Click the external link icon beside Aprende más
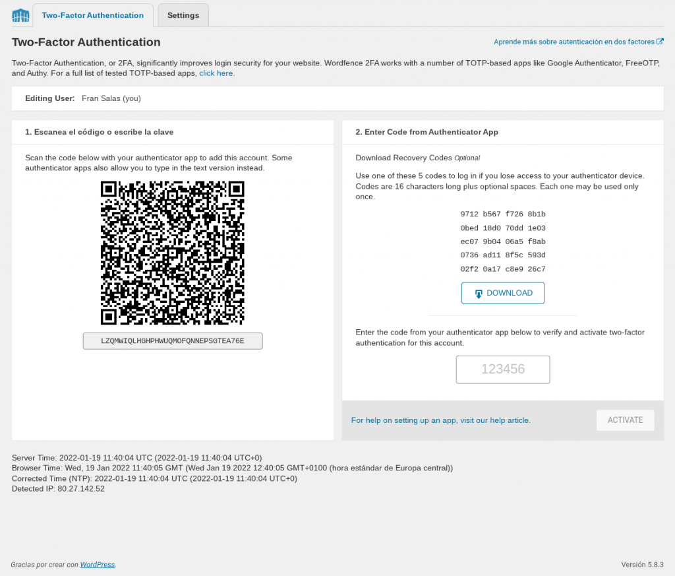Viewport: 675px width, 576px height. [660, 42]
